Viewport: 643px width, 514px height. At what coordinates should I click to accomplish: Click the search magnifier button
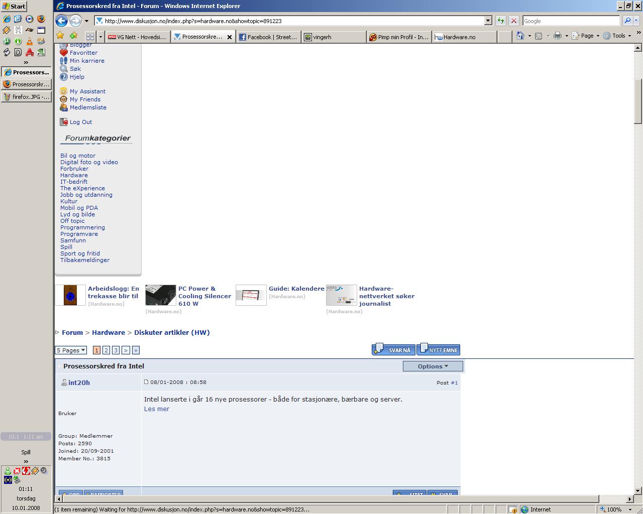click(x=627, y=21)
